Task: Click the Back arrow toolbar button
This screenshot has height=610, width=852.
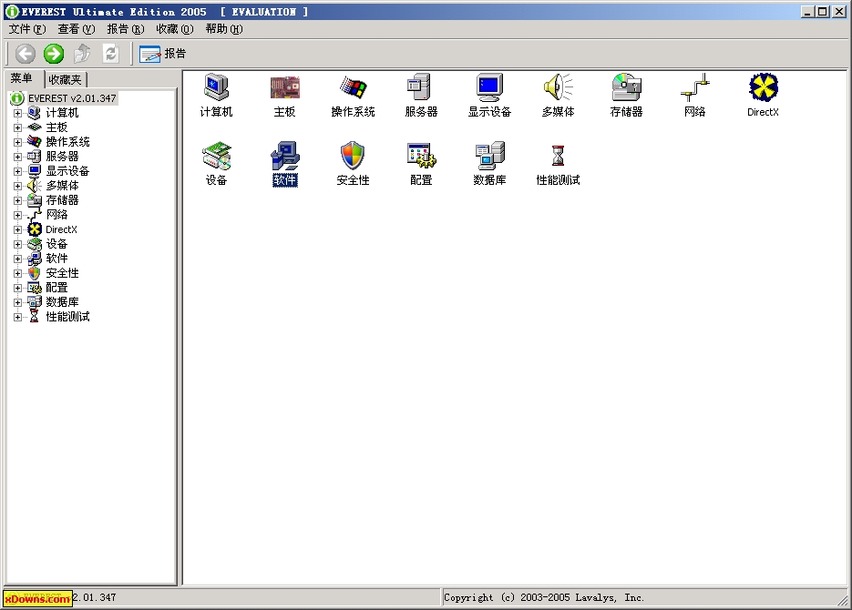Action: tap(25, 53)
